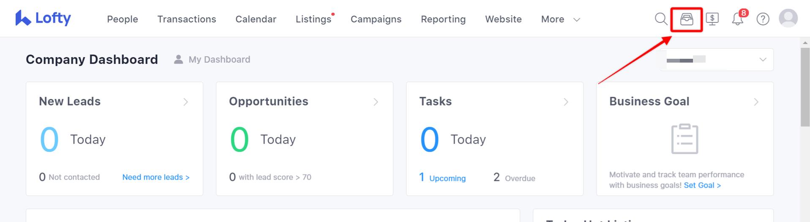Screen dimensions: 810x222
Task: Open the team selector dropdown
Action: 717,60
